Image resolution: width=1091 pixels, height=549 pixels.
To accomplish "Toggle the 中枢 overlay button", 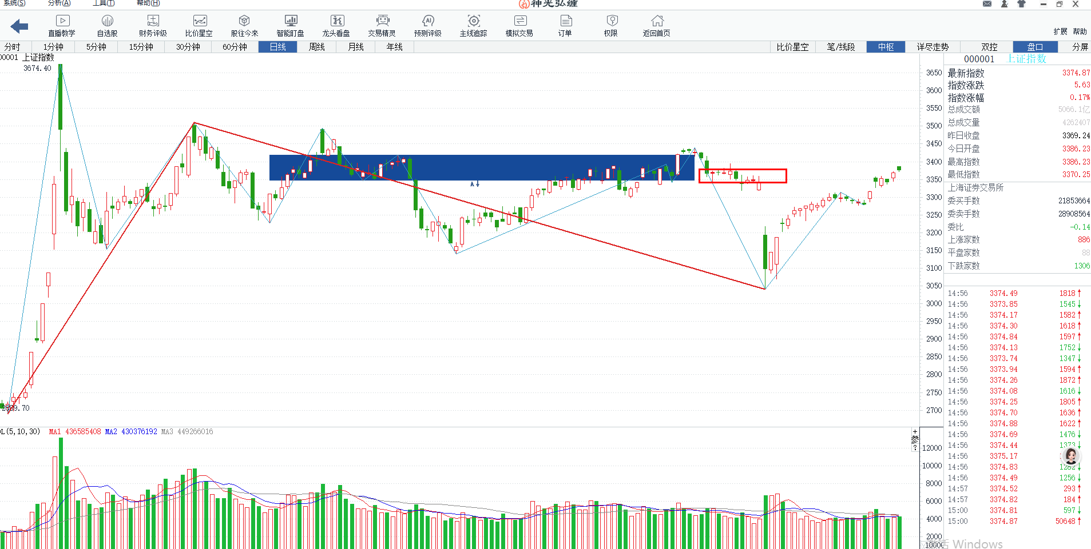I will pyautogui.click(x=886, y=47).
